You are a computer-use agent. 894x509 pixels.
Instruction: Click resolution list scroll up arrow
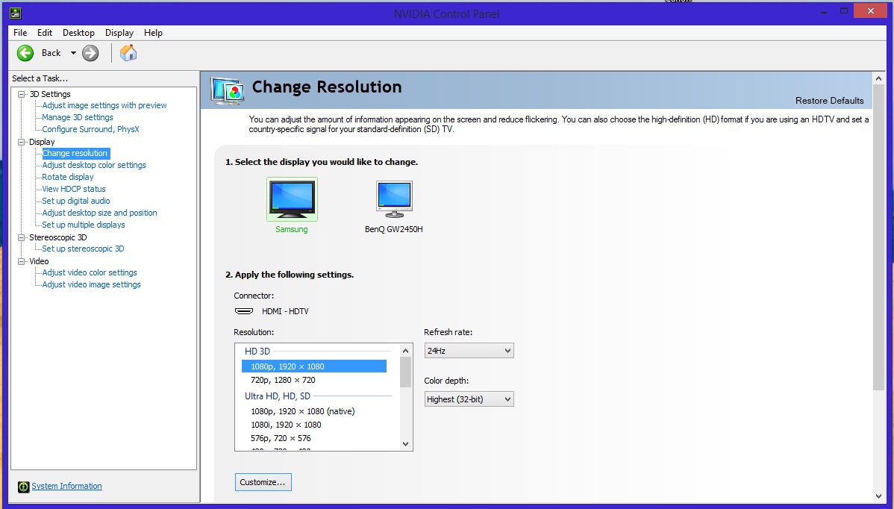(x=406, y=351)
